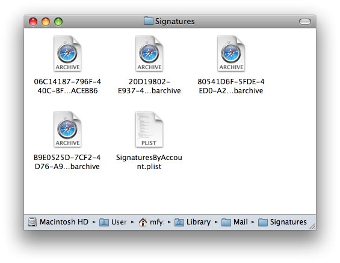Screen dimensions: 340x263
Task: Select the 80541D6F-5FDE webarchive file icon
Action: tap(231, 54)
